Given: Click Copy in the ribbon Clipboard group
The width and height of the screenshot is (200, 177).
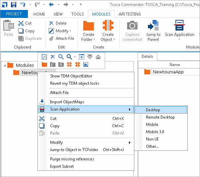Looking at the screenshot, I should (27, 31).
